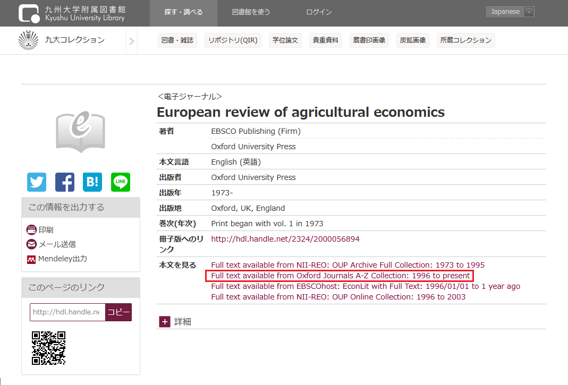568x385 pixels.
Task: Expand the 詳細 section with plus icon
Action: pyautogui.click(x=165, y=321)
